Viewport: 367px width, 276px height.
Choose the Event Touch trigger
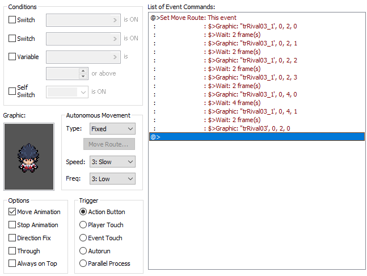pyautogui.click(x=83, y=238)
